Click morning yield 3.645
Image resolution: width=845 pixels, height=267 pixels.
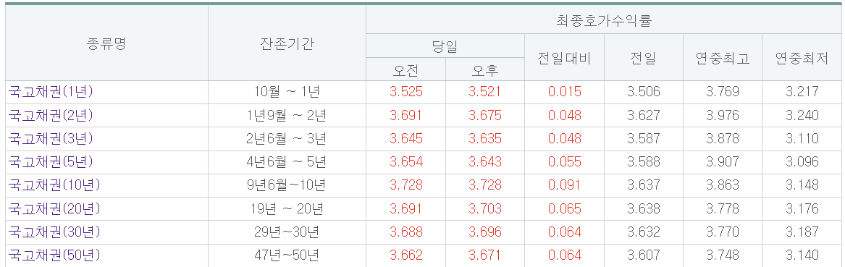(x=405, y=138)
